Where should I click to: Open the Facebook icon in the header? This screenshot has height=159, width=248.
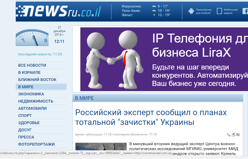[245, 11]
